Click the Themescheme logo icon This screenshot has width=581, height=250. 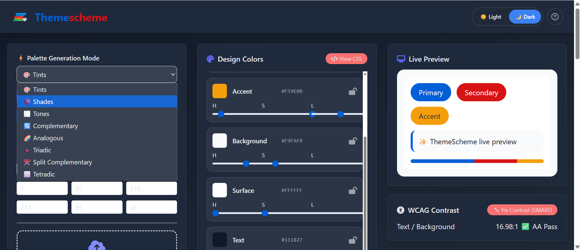pos(20,17)
